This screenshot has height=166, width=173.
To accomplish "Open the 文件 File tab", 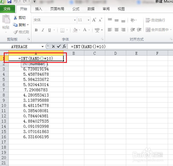I will coord(7,9).
